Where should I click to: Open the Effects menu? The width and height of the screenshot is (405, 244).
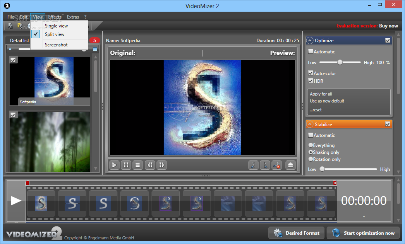pos(55,17)
